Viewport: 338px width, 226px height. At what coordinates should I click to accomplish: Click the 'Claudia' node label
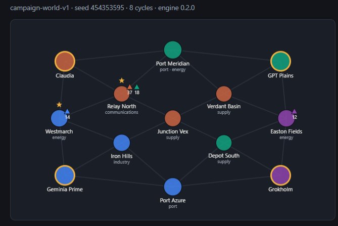pyautogui.click(x=65, y=76)
